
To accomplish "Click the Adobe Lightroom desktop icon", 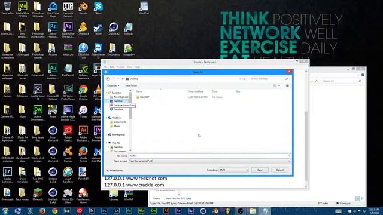I will pyautogui.click(x=7, y=175).
